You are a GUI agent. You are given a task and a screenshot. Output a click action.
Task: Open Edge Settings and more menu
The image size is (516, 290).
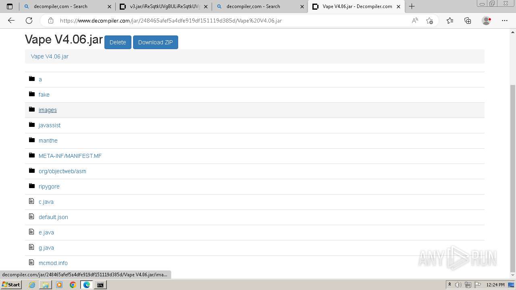click(505, 21)
